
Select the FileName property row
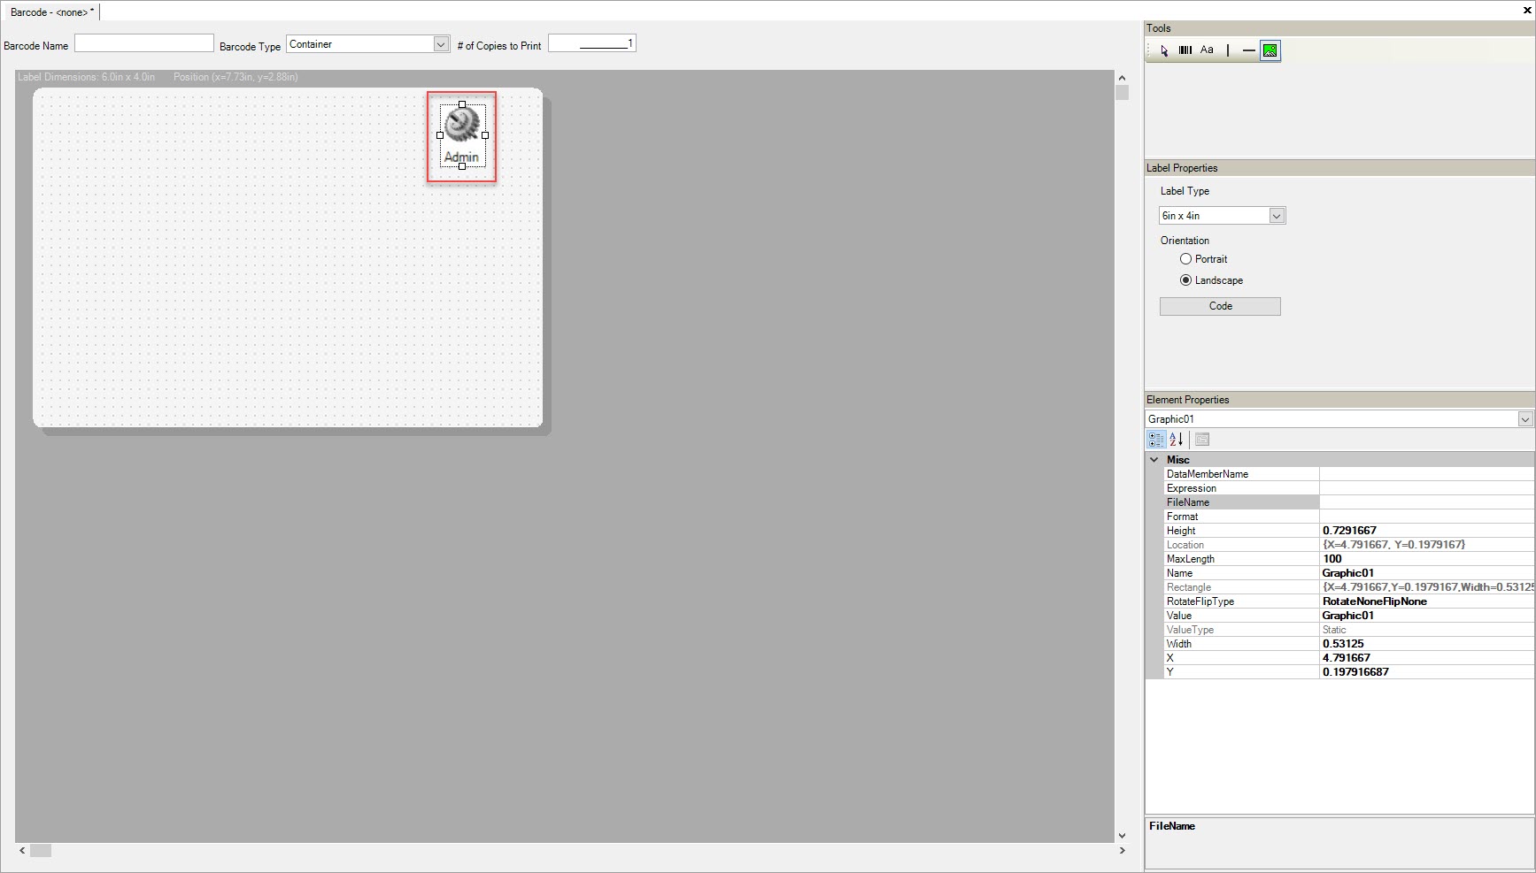(1348, 502)
